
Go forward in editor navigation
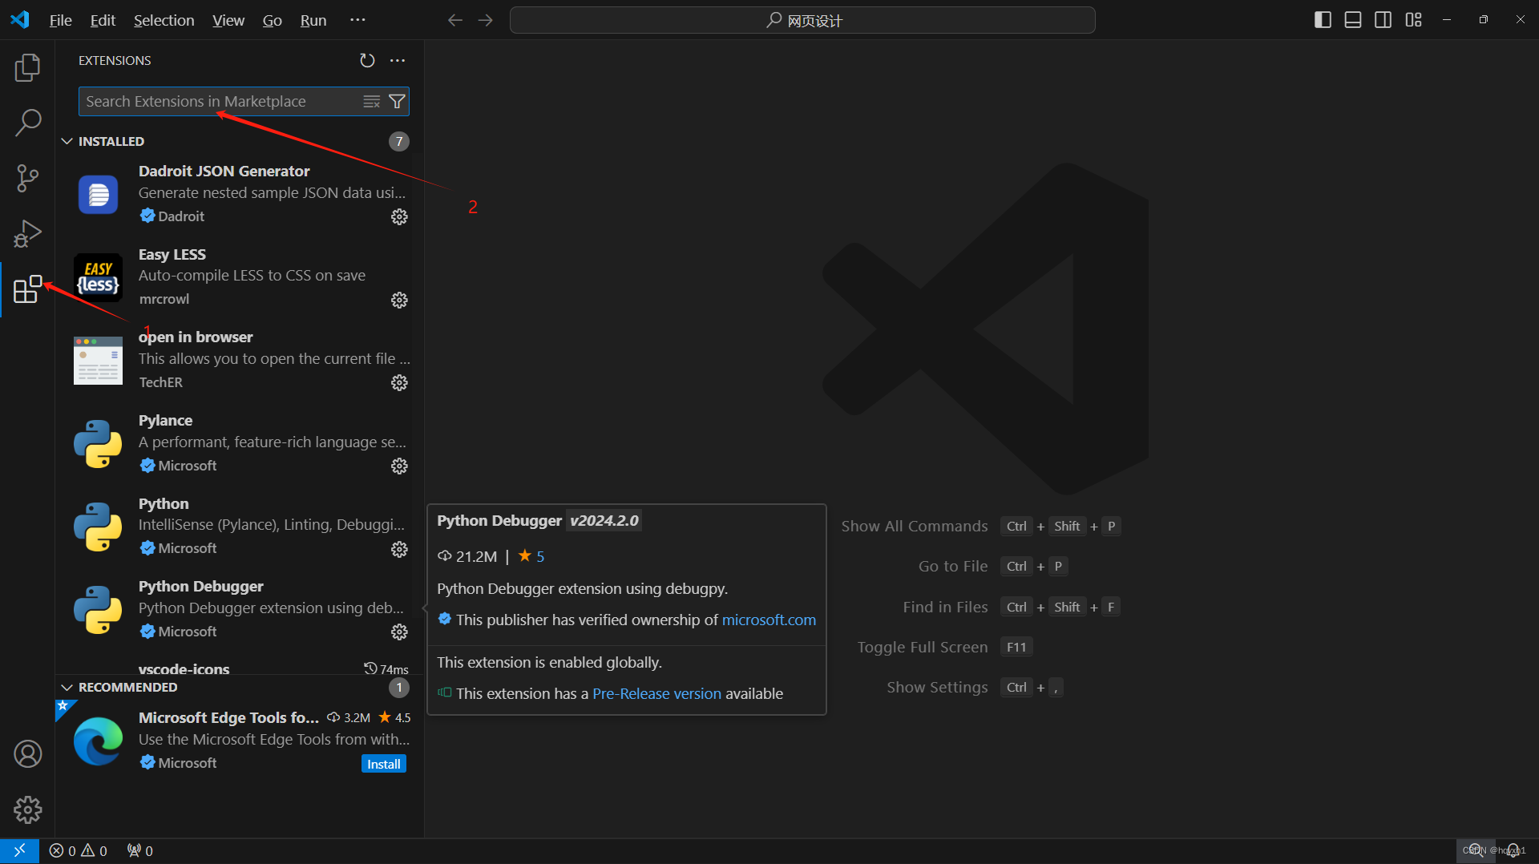point(486,20)
